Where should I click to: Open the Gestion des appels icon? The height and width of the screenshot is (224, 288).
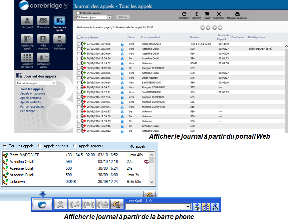(x=27, y=39)
